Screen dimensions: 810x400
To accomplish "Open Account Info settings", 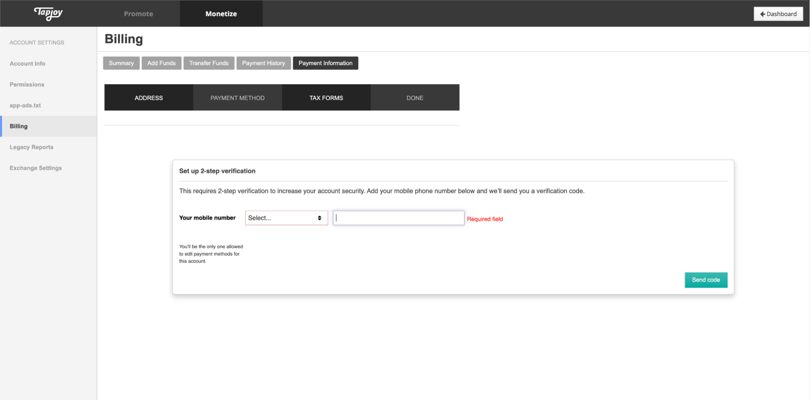I will pyautogui.click(x=28, y=64).
